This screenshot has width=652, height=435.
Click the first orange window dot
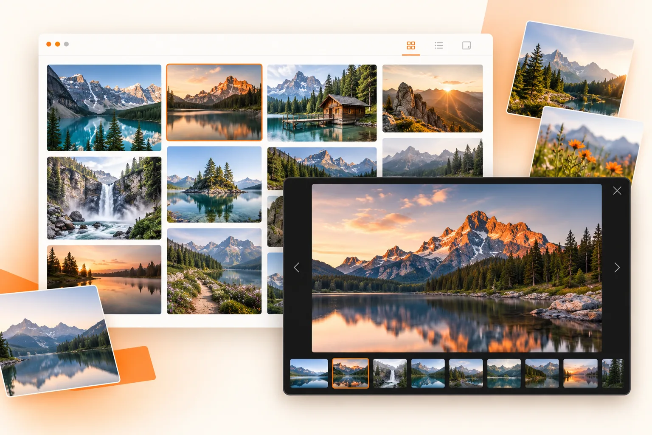[x=49, y=44]
